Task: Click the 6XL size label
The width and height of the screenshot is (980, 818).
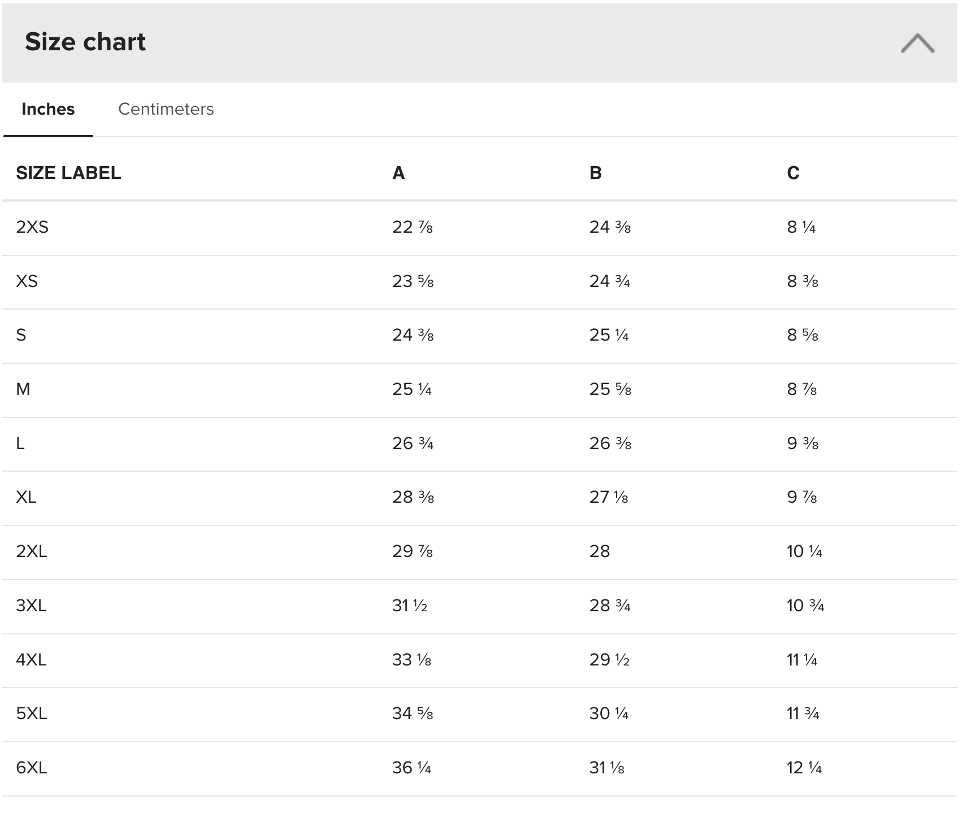Action: point(31,768)
